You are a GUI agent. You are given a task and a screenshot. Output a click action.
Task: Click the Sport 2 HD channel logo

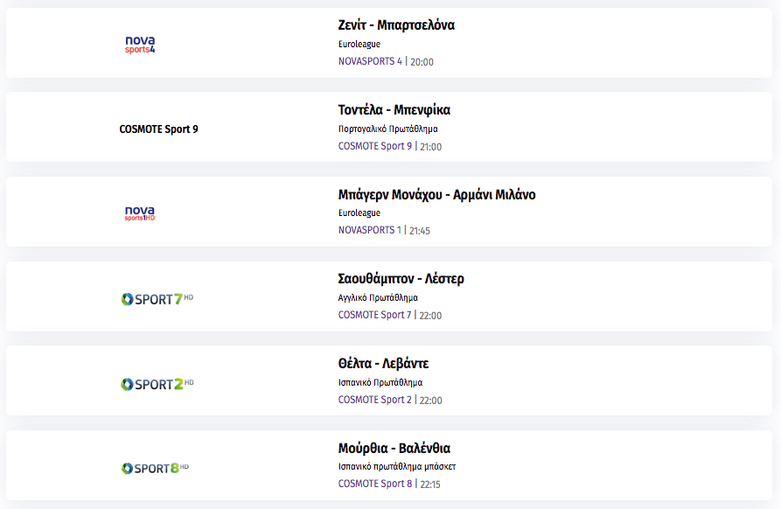[x=157, y=384]
